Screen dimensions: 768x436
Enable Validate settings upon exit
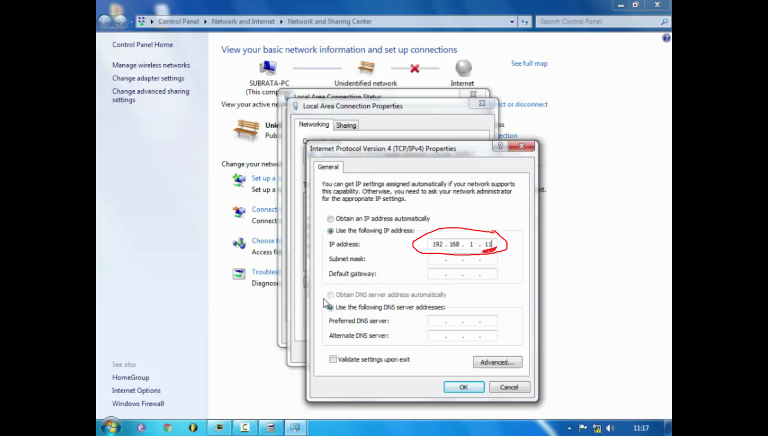tap(333, 359)
